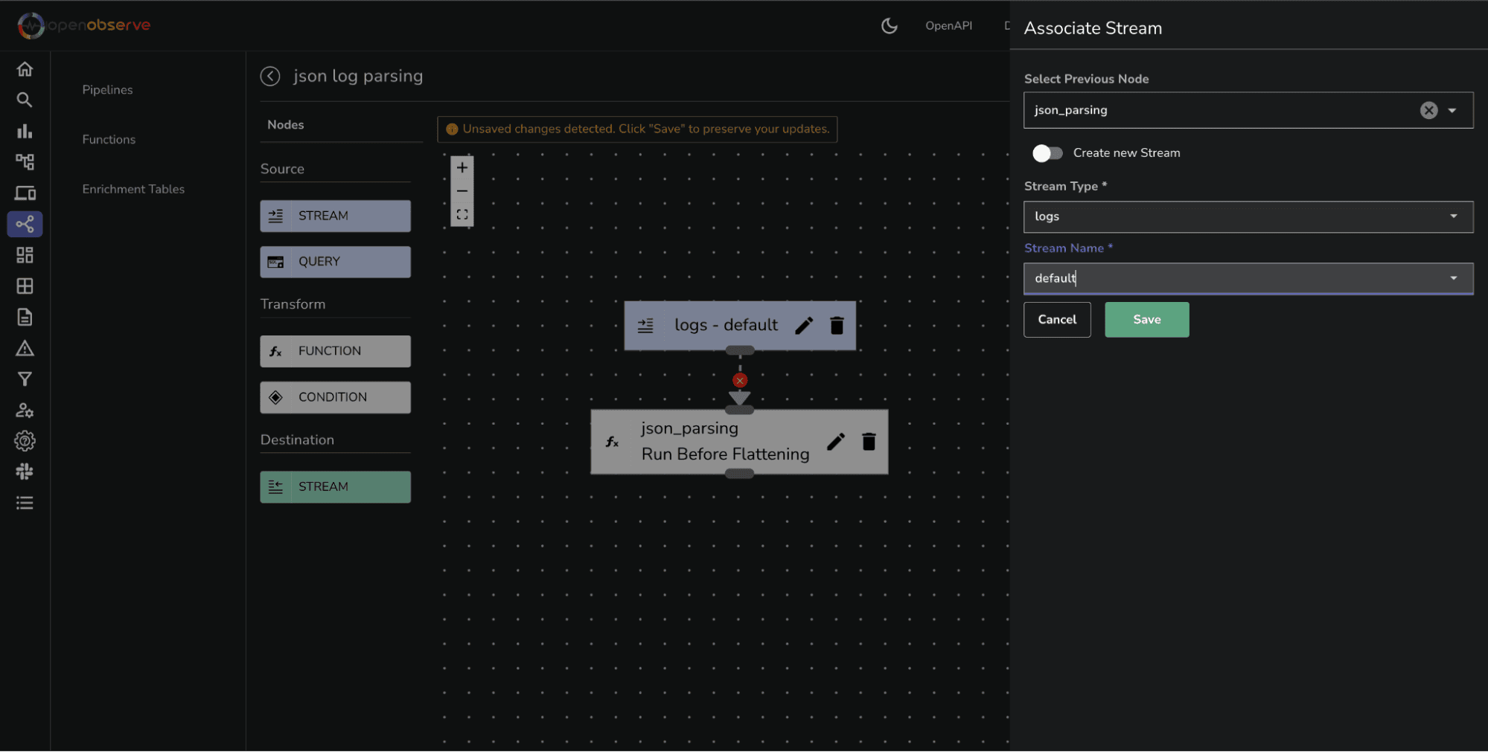Edit the json_parsing function node

point(836,441)
